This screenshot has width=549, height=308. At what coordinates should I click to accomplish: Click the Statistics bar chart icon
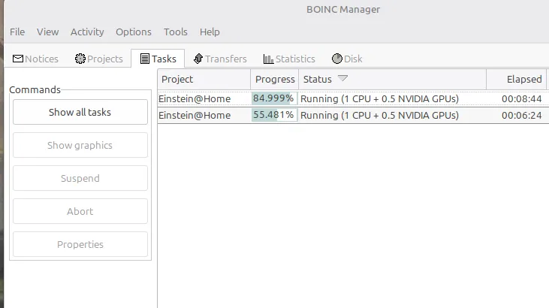(x=269, y=59)
